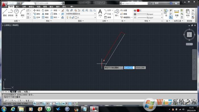Click the Rotate (旋转) tool

click(x=45, y=11)
